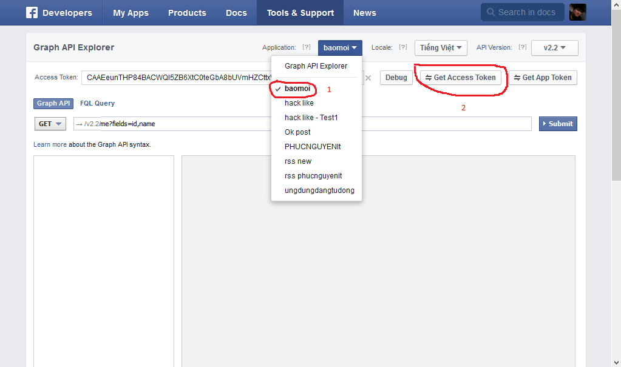Click the Submit button
Image resolution: width=621 pixels, height=367 pixels.
(x=558, y=124)
